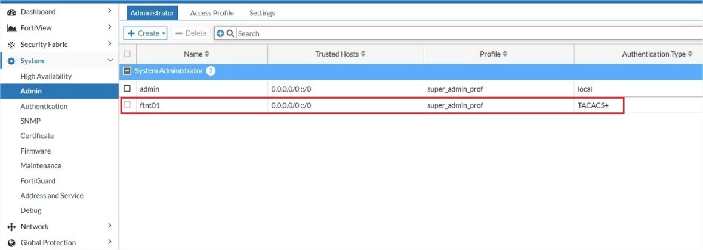Sort by Trusted Hosts column arrows

[x=363, y=54]
